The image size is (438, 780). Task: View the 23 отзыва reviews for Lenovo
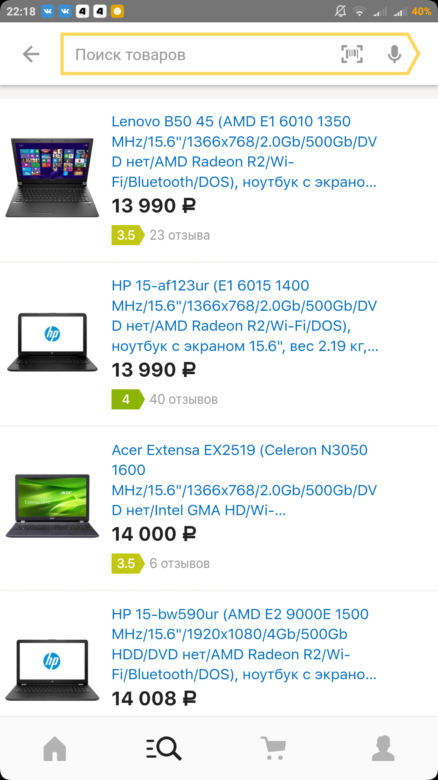point(180,235)
